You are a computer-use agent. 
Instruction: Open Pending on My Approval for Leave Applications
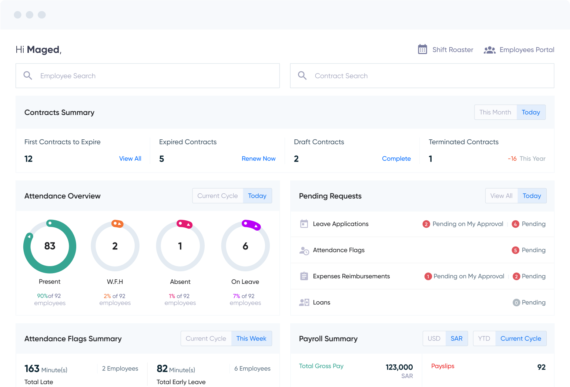(467, 224)
